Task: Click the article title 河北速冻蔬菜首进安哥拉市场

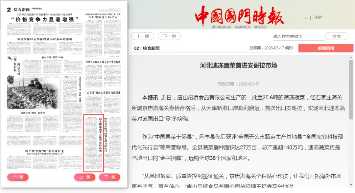Action: point(238,66)
